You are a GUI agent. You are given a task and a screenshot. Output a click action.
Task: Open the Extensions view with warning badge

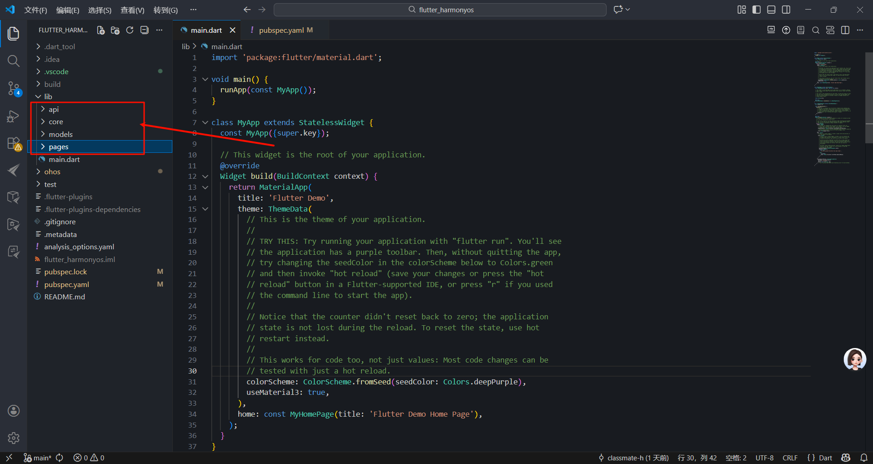tap(14, 143)
